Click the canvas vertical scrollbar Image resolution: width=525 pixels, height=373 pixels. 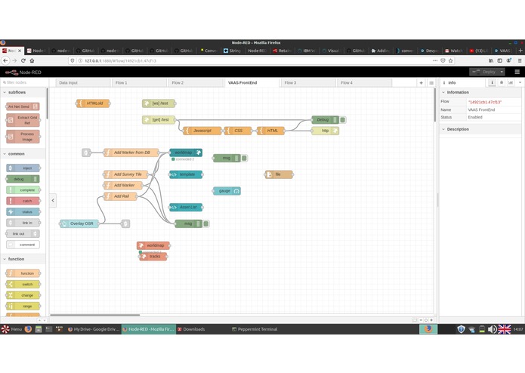[x=435, y=104]
